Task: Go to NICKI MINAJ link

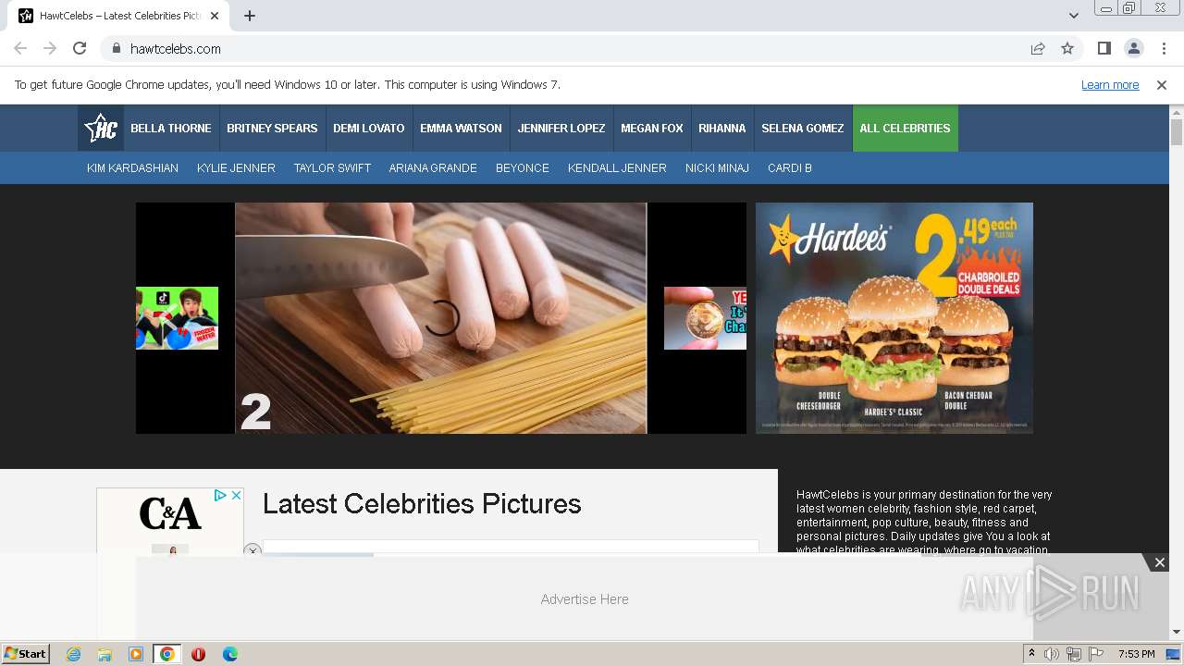Action: coord(717,168)
